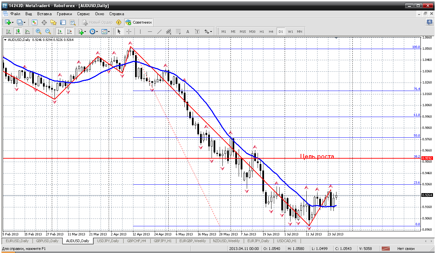The width and height of the screenshot is (436, 253).
Task: Switch chart to line chart mode
Action: click(27, 31)
